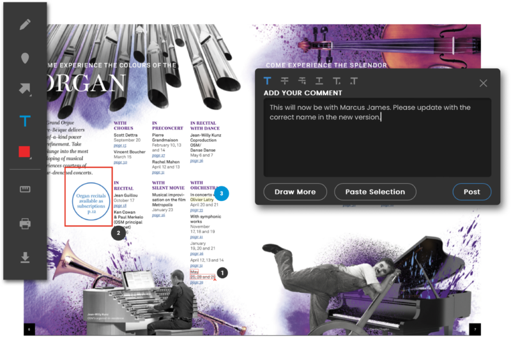Select the pin marker tool

(x=25, y=58)
